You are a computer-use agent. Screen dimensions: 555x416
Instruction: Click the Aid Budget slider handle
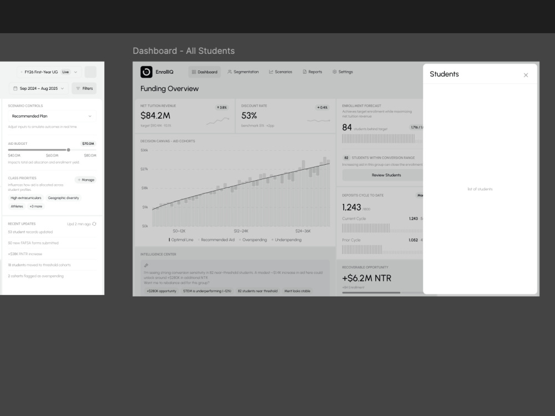[69, 150]
